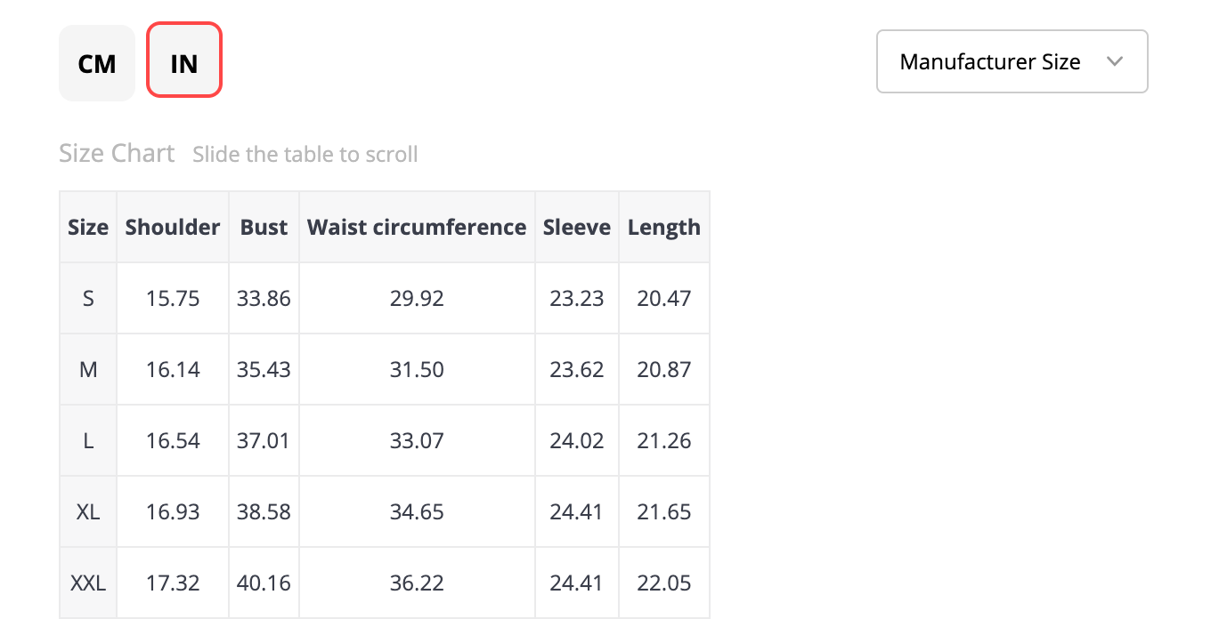The width and height of the screenshot is (1211, 635).
Task: Click the Waist circumference column header
Action: [417, 227]
